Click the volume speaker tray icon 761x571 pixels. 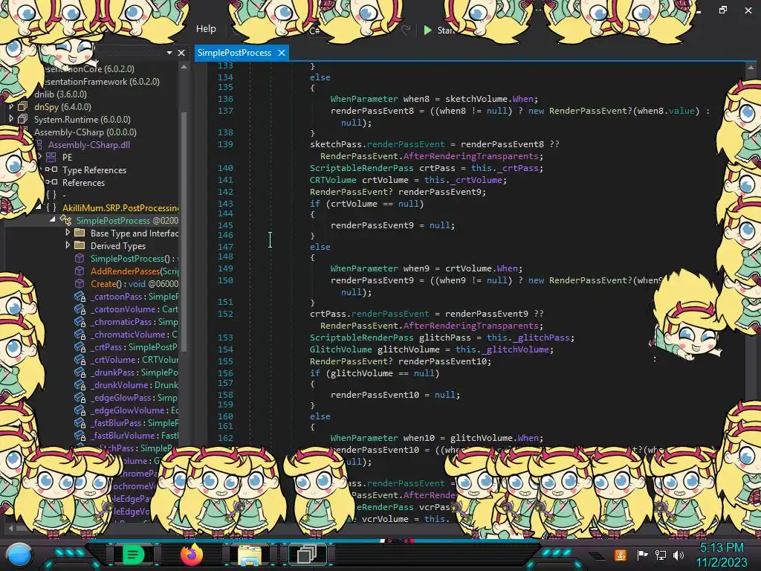[679, 555]
